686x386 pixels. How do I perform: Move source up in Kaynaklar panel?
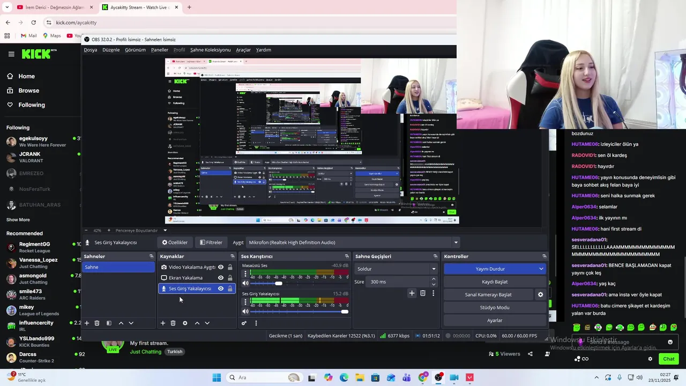point(197,323)
